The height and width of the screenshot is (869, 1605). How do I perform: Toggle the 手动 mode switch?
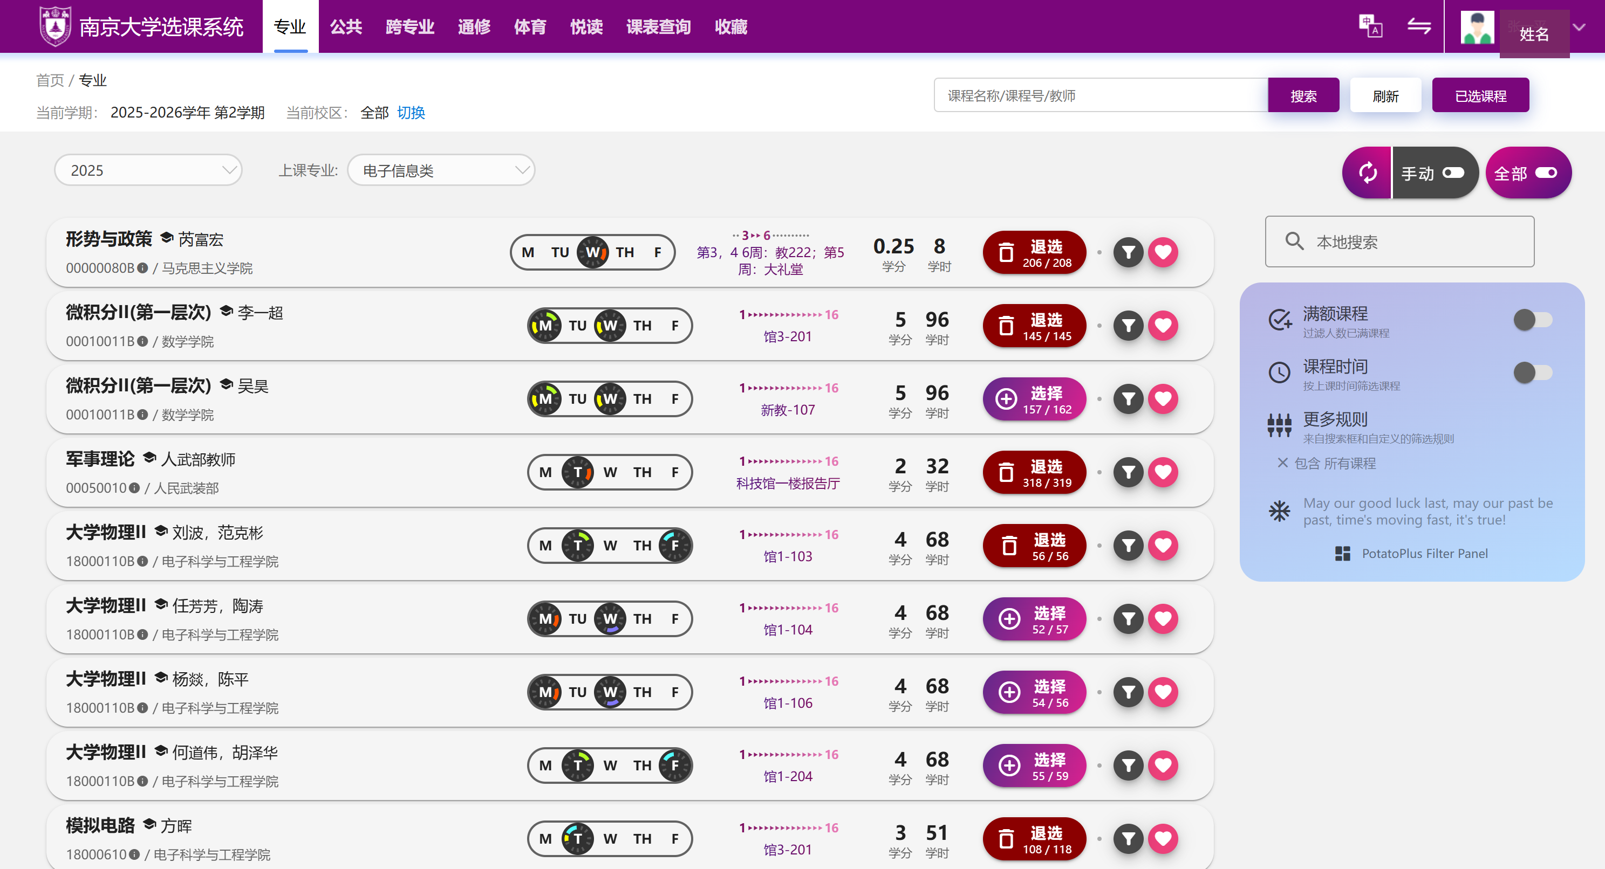(1453, 173)
